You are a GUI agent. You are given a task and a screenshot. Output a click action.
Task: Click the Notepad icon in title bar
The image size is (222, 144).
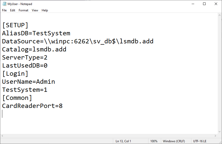tap(4, 4)
